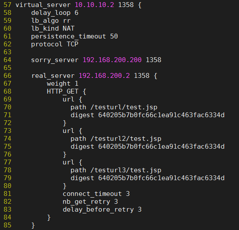Click the virtual_server IP 10.10.10.2
239x230 pixels.
click(x=94, y=5)
